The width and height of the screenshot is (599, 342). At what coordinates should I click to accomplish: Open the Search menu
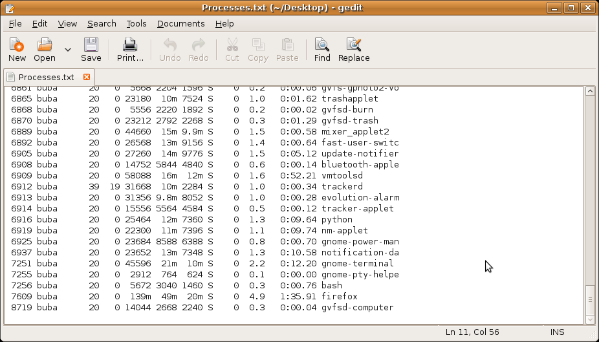coord(102,24)
